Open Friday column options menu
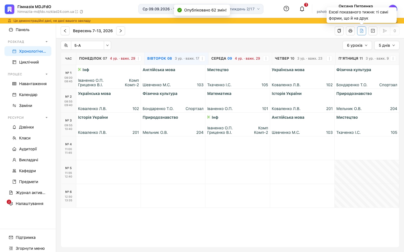404x252 pixels. (393, 59)
